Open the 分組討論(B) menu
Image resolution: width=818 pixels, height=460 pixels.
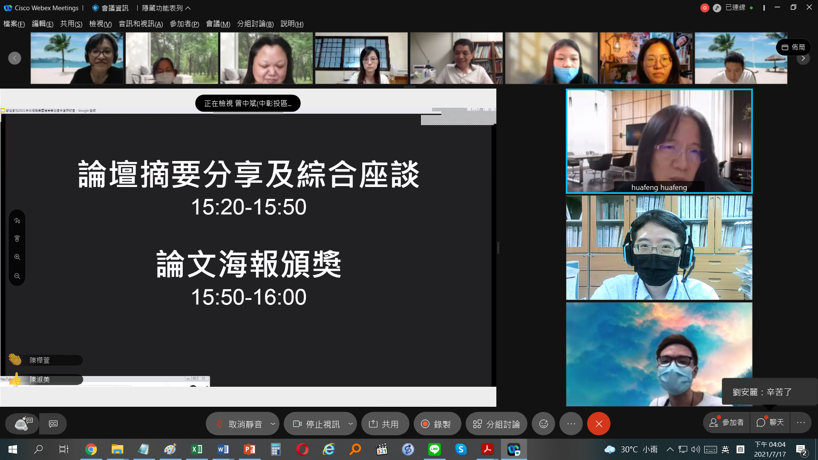tap(255, 24)
